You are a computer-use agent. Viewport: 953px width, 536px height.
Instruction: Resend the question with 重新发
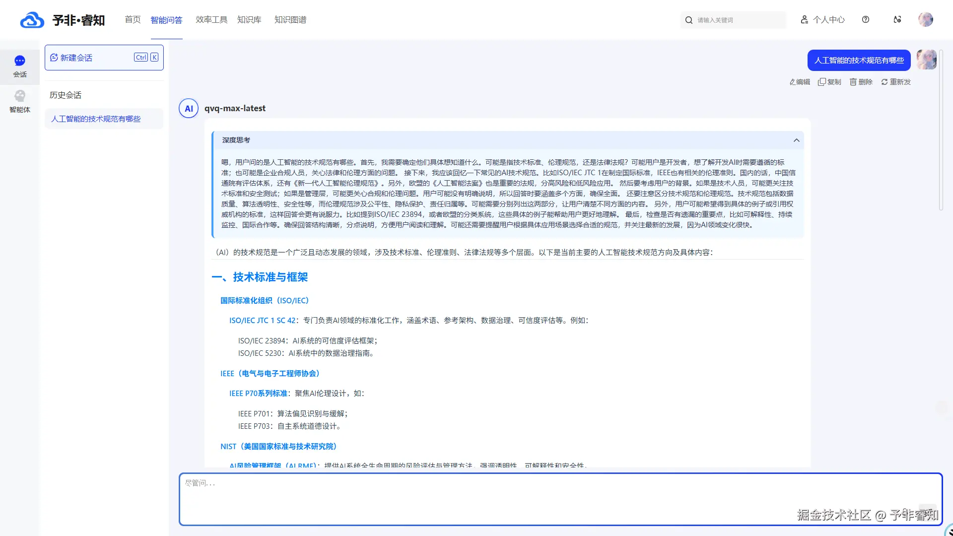896,82
